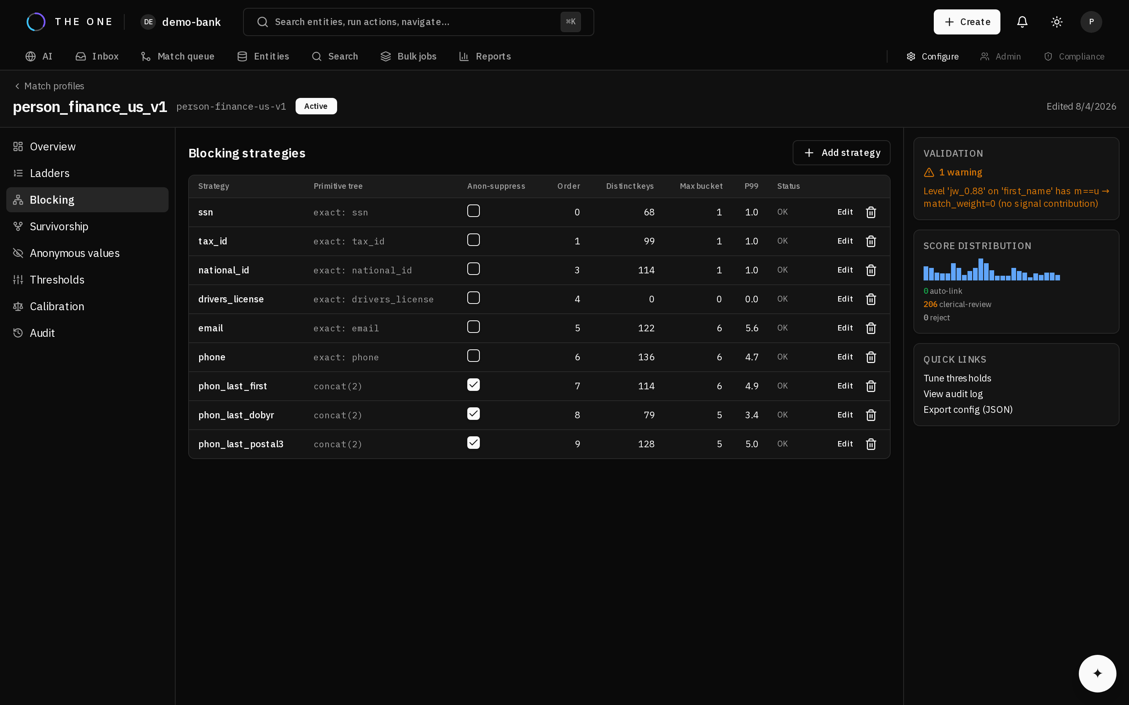The height and width of the screenshot is (705, 1129).
Task: Delete the email strategy with trash icon
Action: (x=871, y=328)
